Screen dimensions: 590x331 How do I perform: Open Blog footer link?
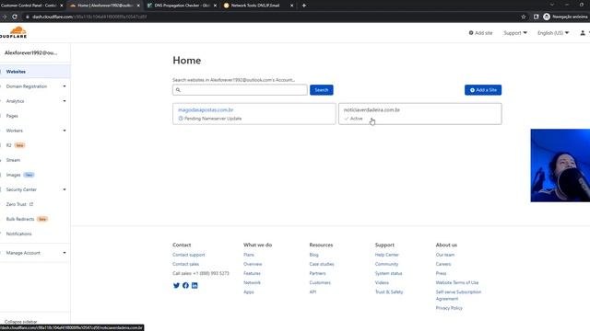pos(313,255)
